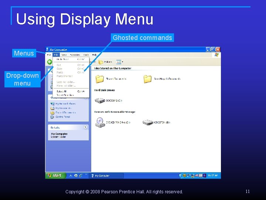The image size is (266, 200).
Task: Close the highlighted Edit menu
Action: (x=56, y=55)
